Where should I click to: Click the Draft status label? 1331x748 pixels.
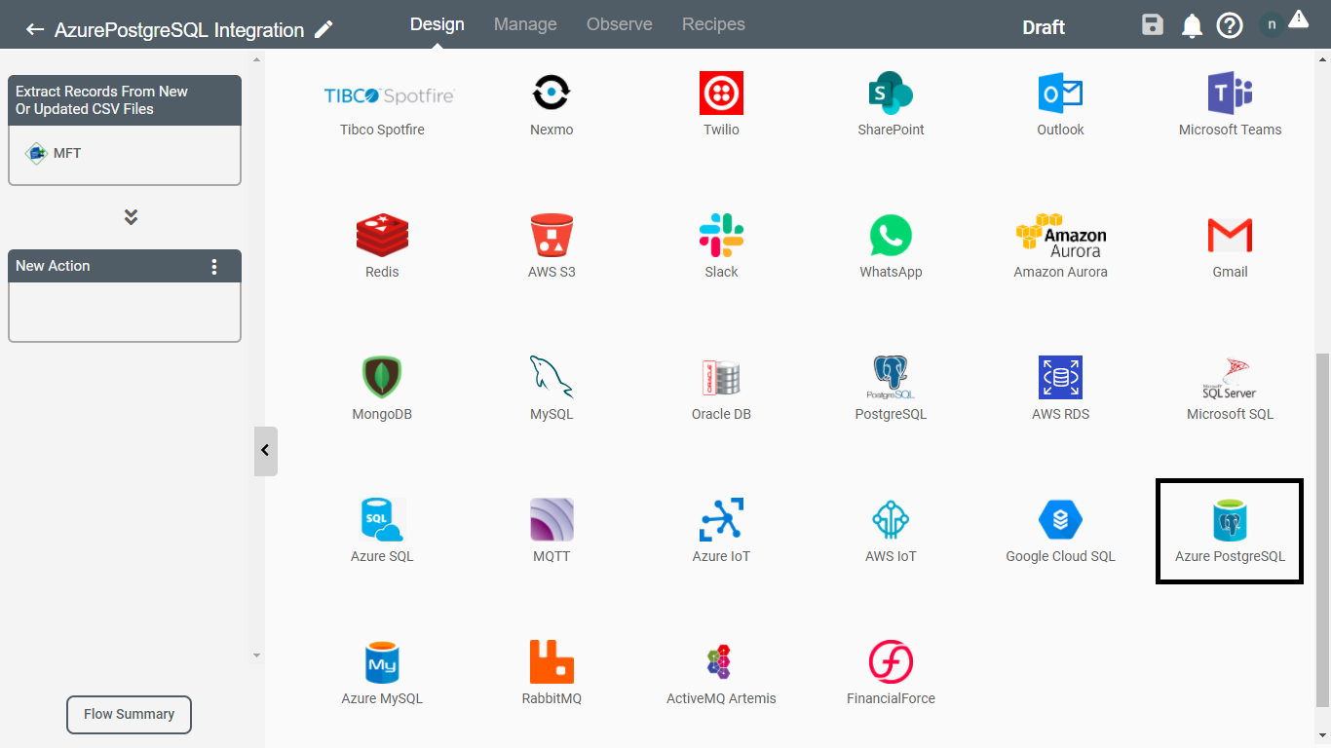1044,27
